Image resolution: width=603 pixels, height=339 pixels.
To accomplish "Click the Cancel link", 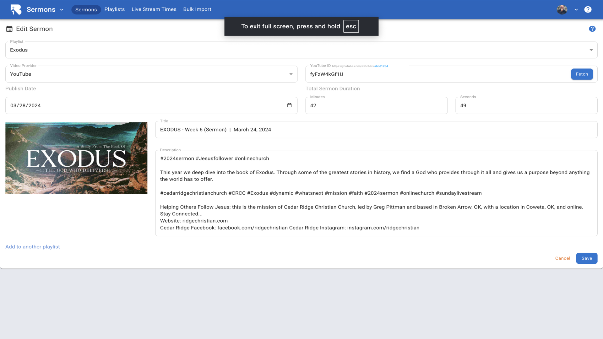I will (562, 258).
